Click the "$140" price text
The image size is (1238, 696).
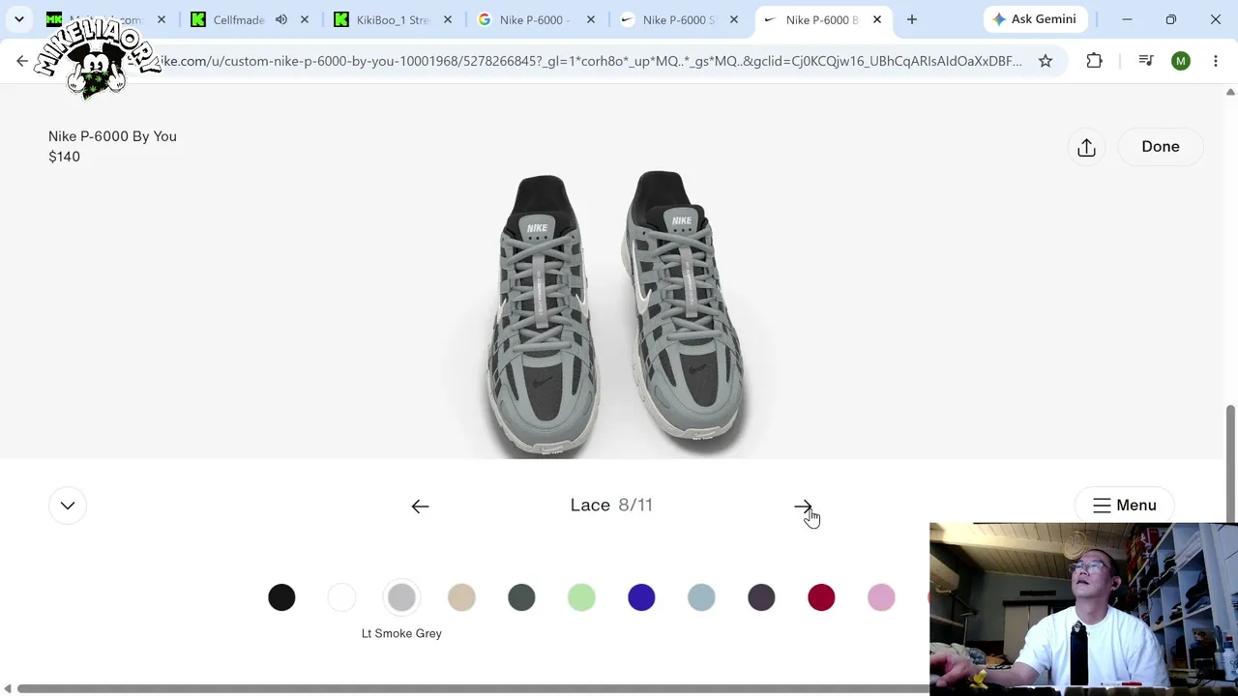64,157
